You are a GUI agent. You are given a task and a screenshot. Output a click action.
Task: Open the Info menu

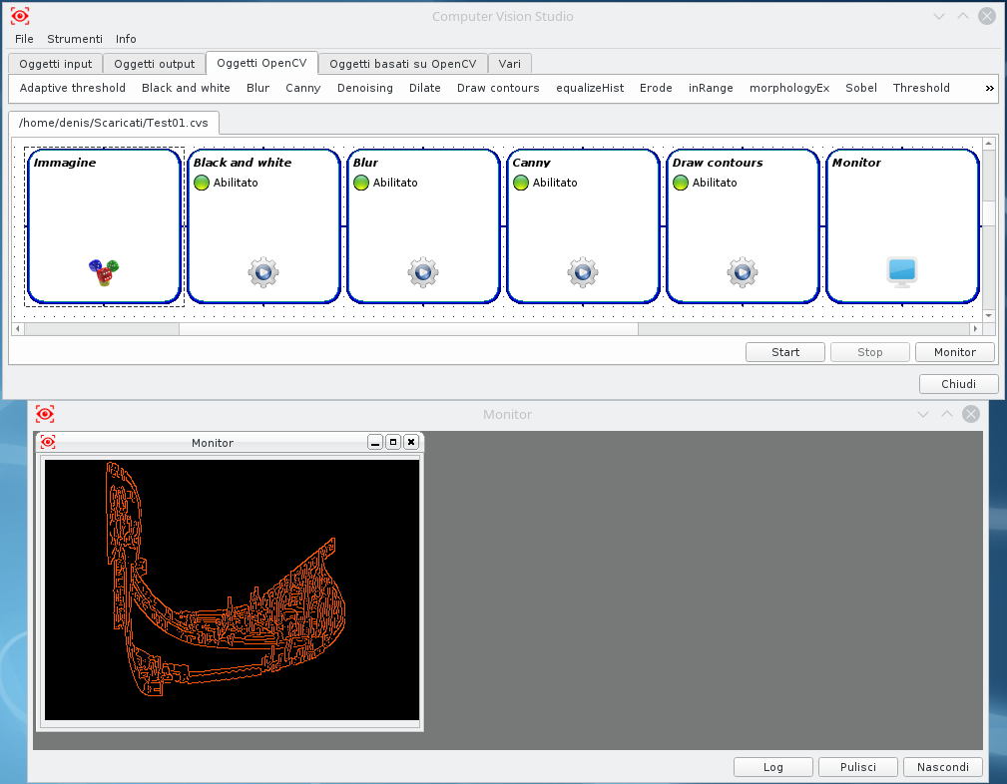point(126,39)
